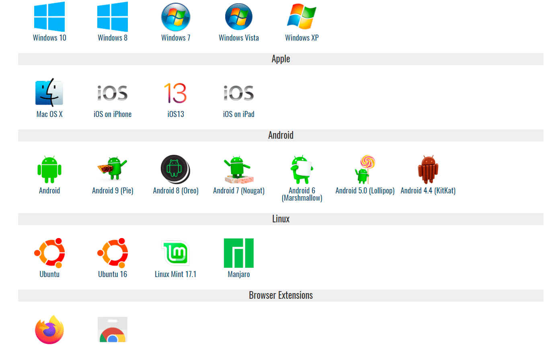558x347 pixels.
Task: Click the iOS on iPhone text link
Action: click(113, 114)
